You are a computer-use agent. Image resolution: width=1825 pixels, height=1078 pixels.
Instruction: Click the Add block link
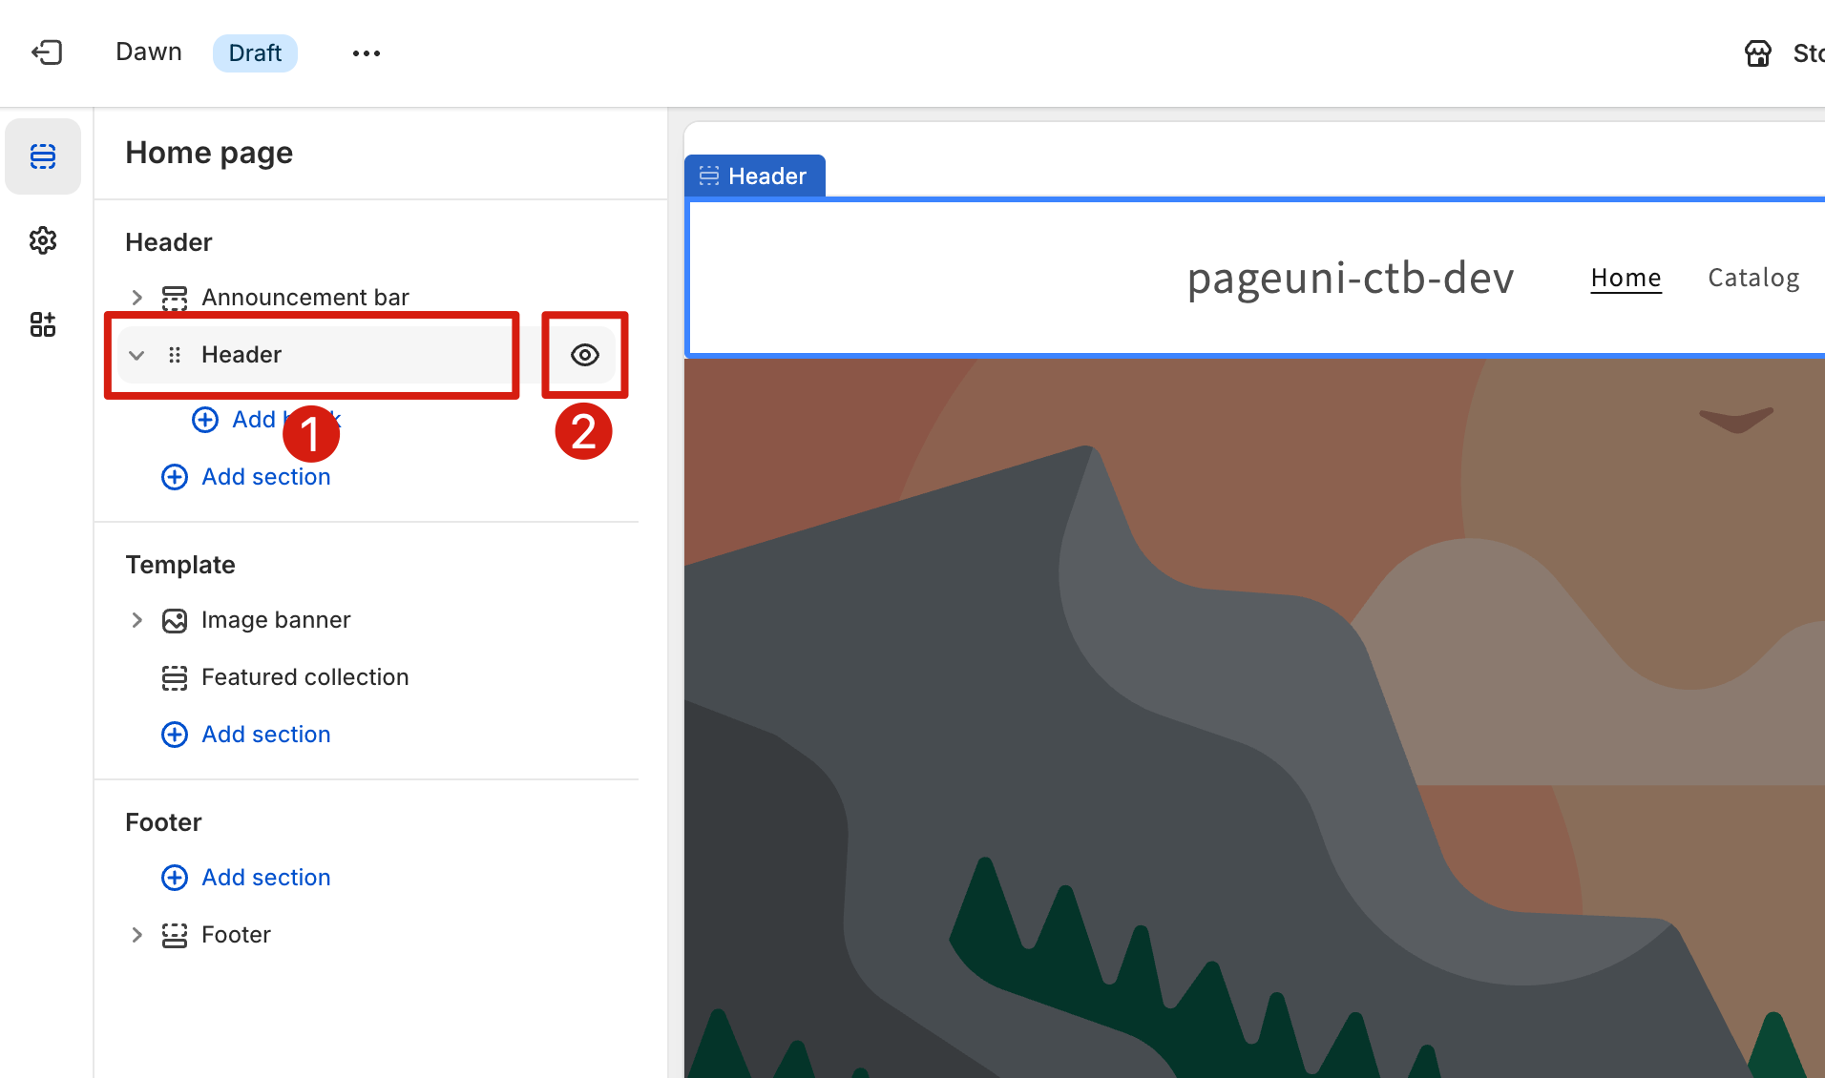coord(286,420)
